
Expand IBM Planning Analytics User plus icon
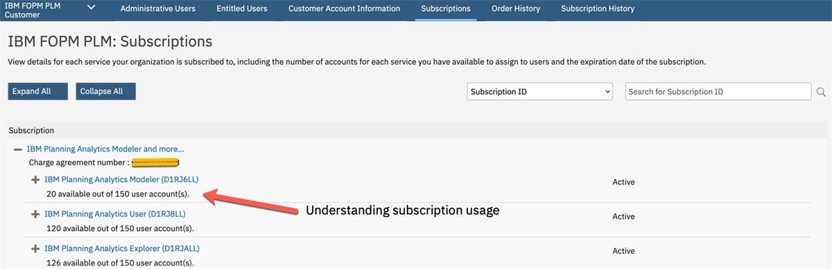(x=35, y=214)
